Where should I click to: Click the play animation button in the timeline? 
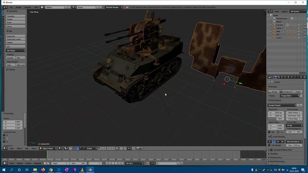116,163
